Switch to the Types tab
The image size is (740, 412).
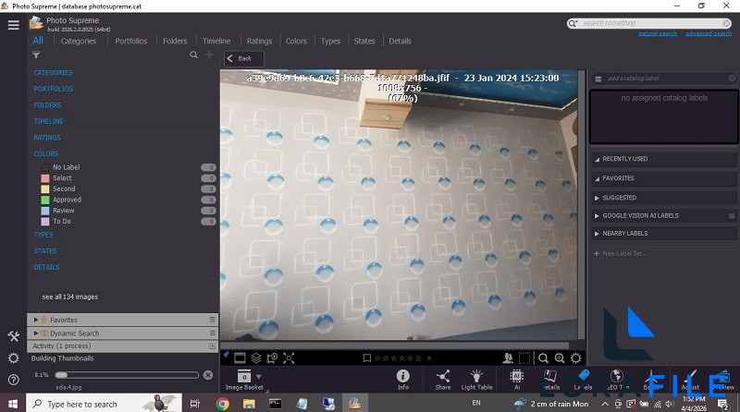(x=330, y=41)
